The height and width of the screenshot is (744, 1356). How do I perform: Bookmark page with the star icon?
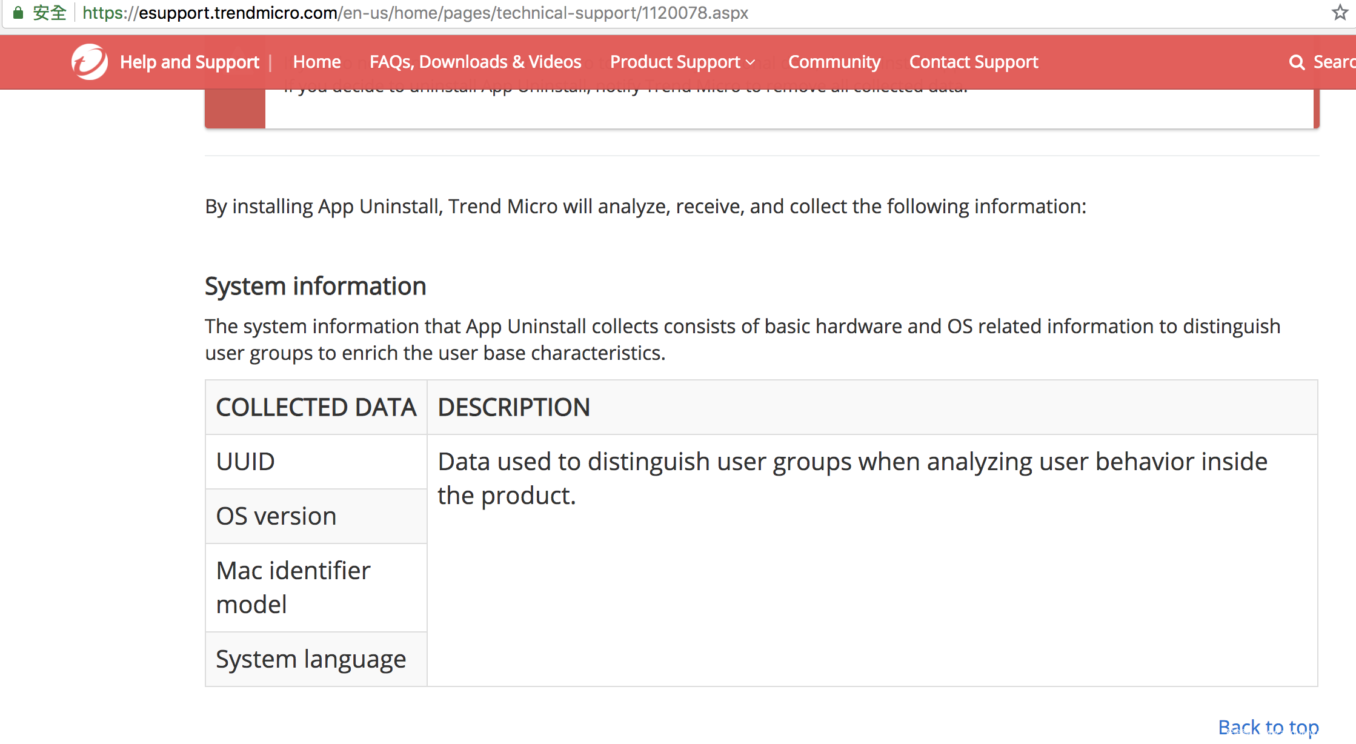point(1339,13)
